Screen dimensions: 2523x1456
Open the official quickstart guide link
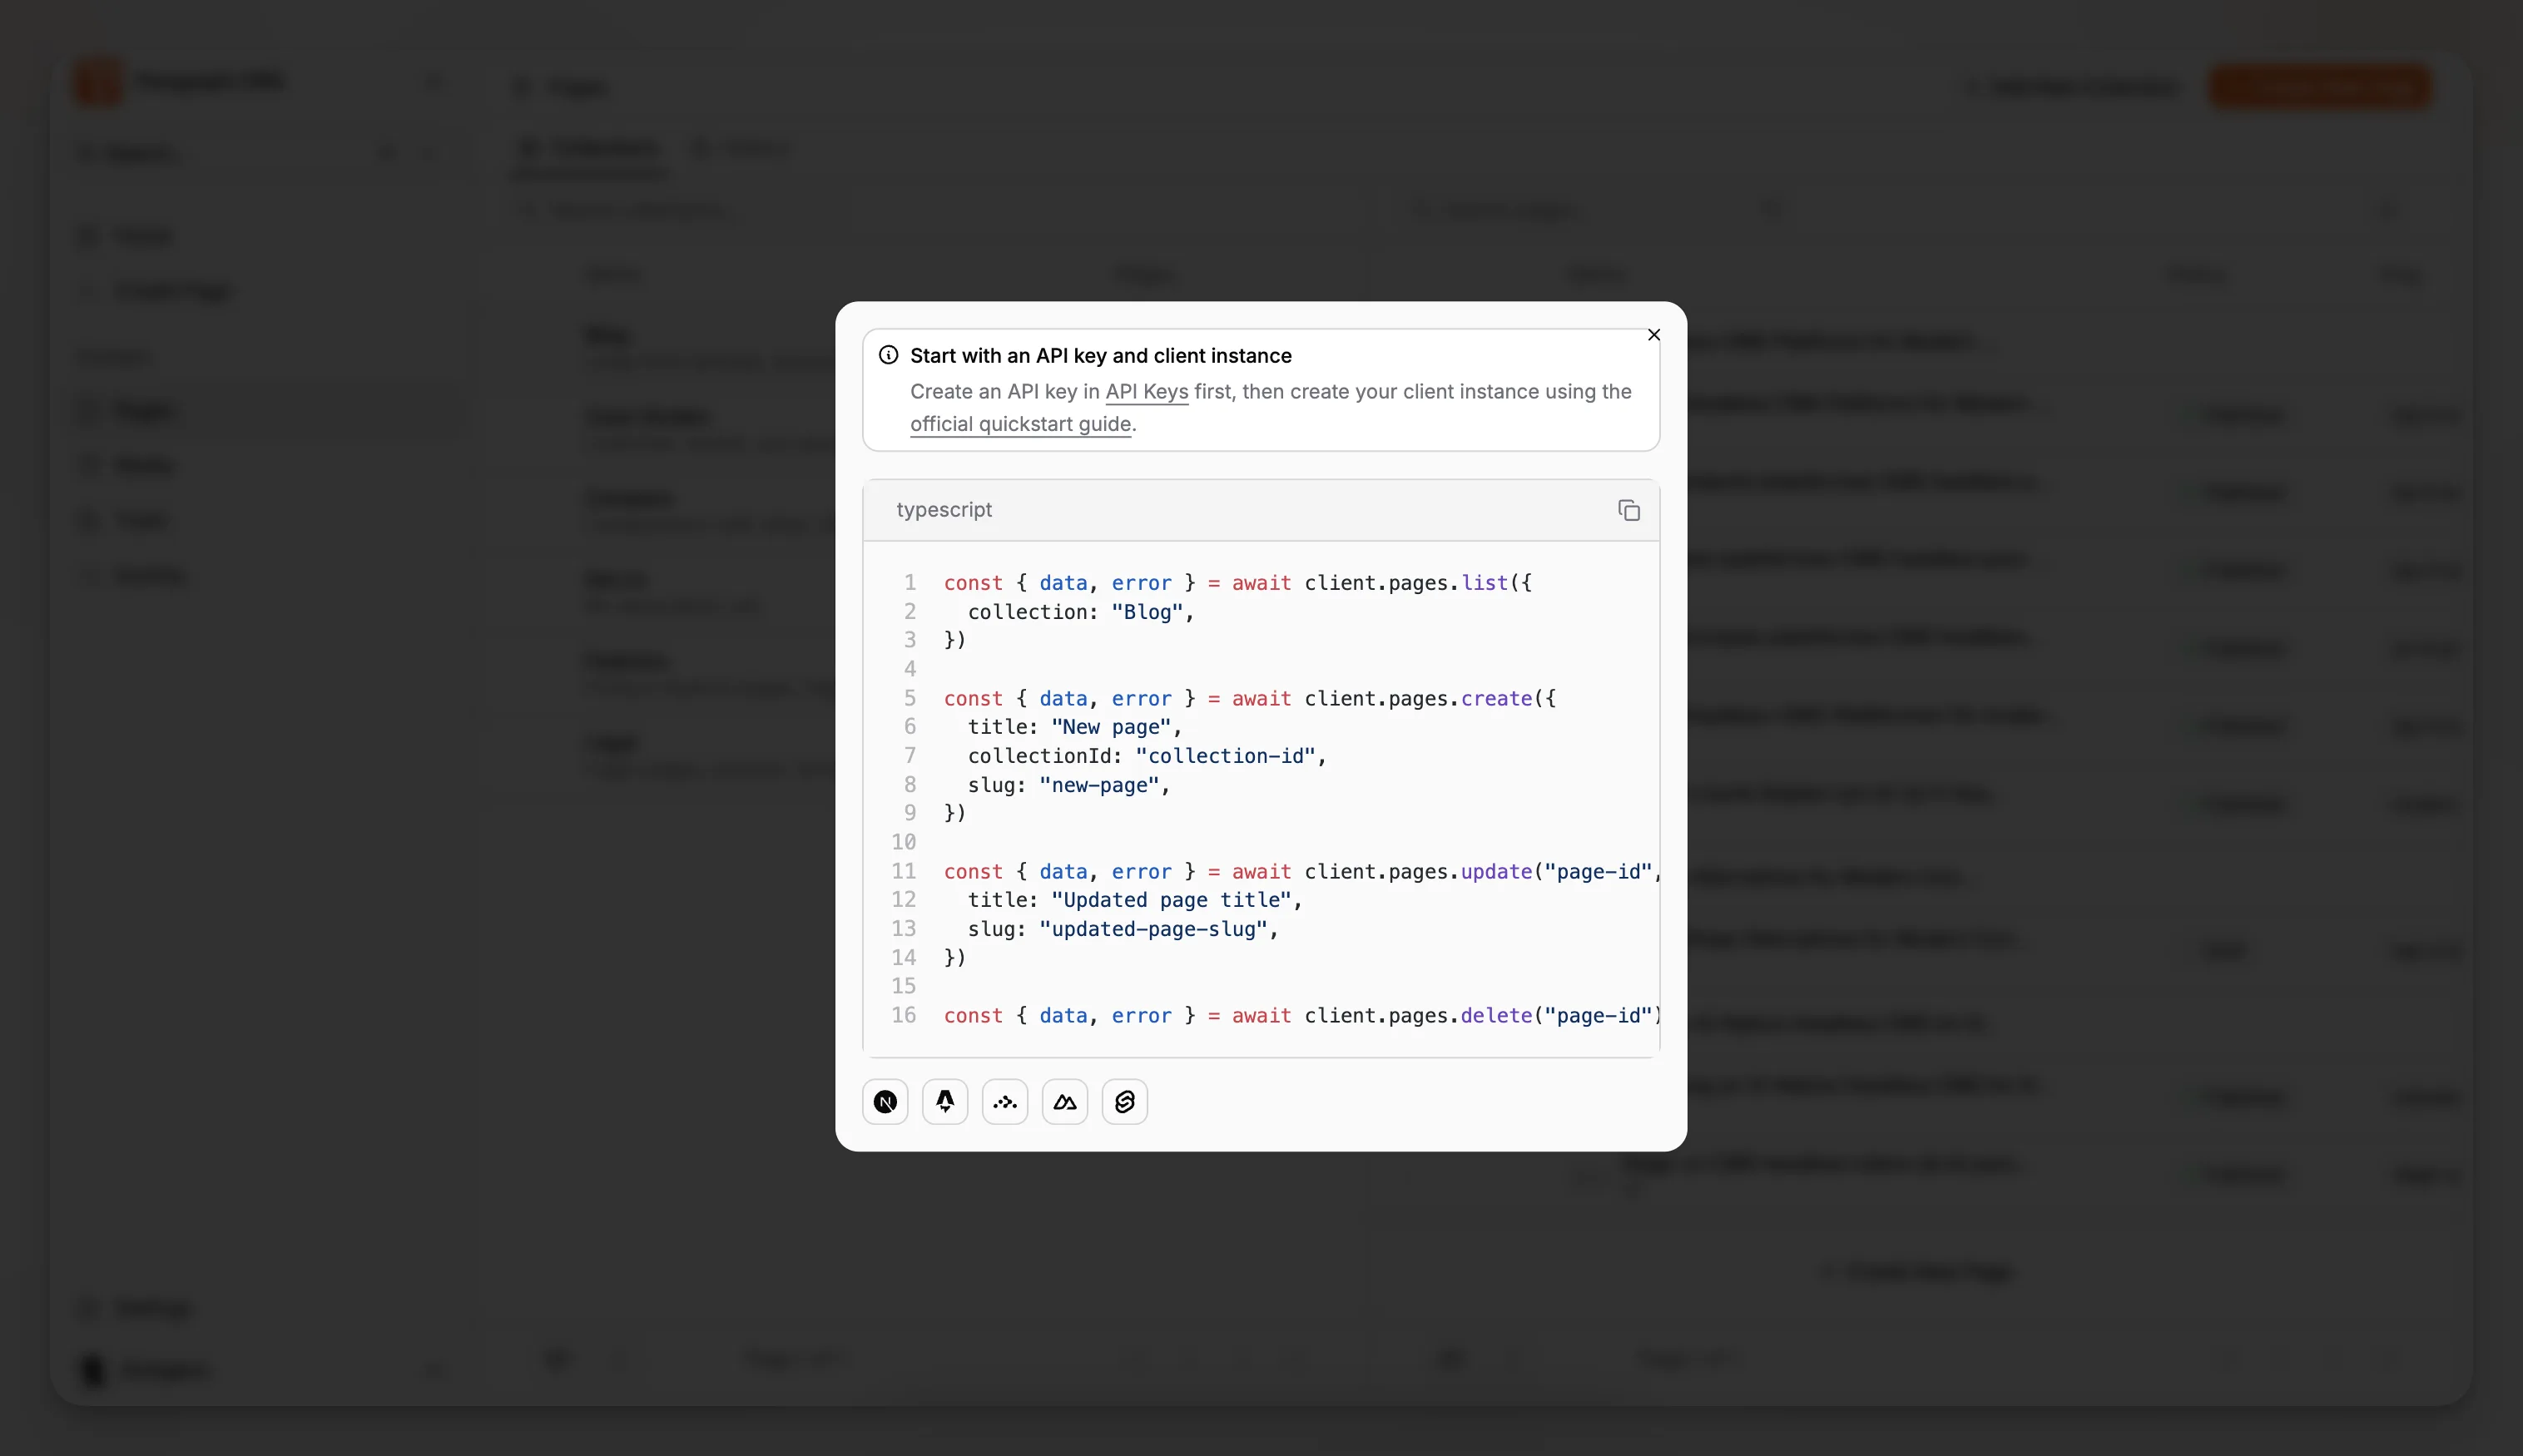pos(1021,424)
